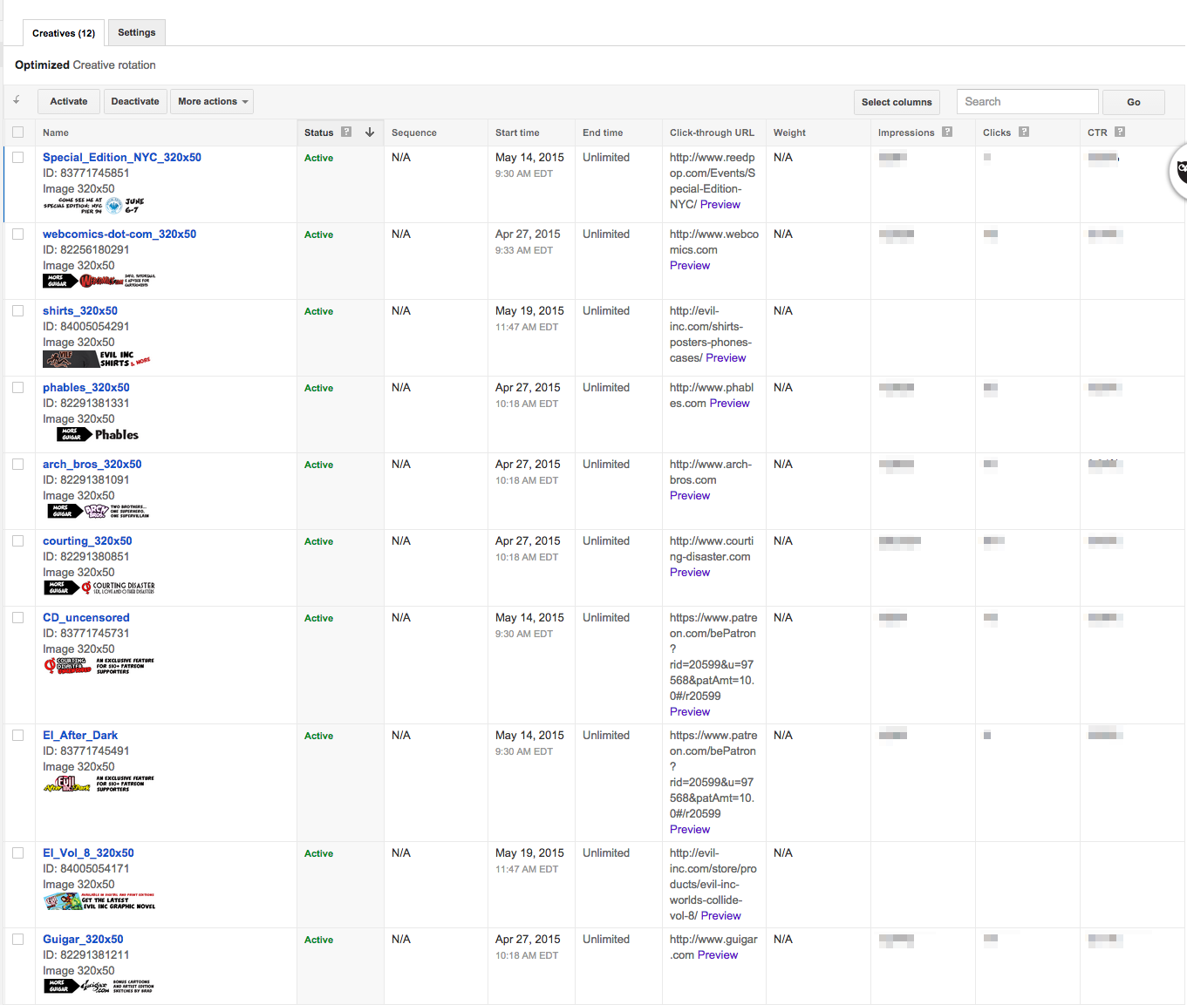Check the box for shirts_320x50 creative
Image resolution: width=1187 pixels, height=1005 pixels.
pos(18,311)
